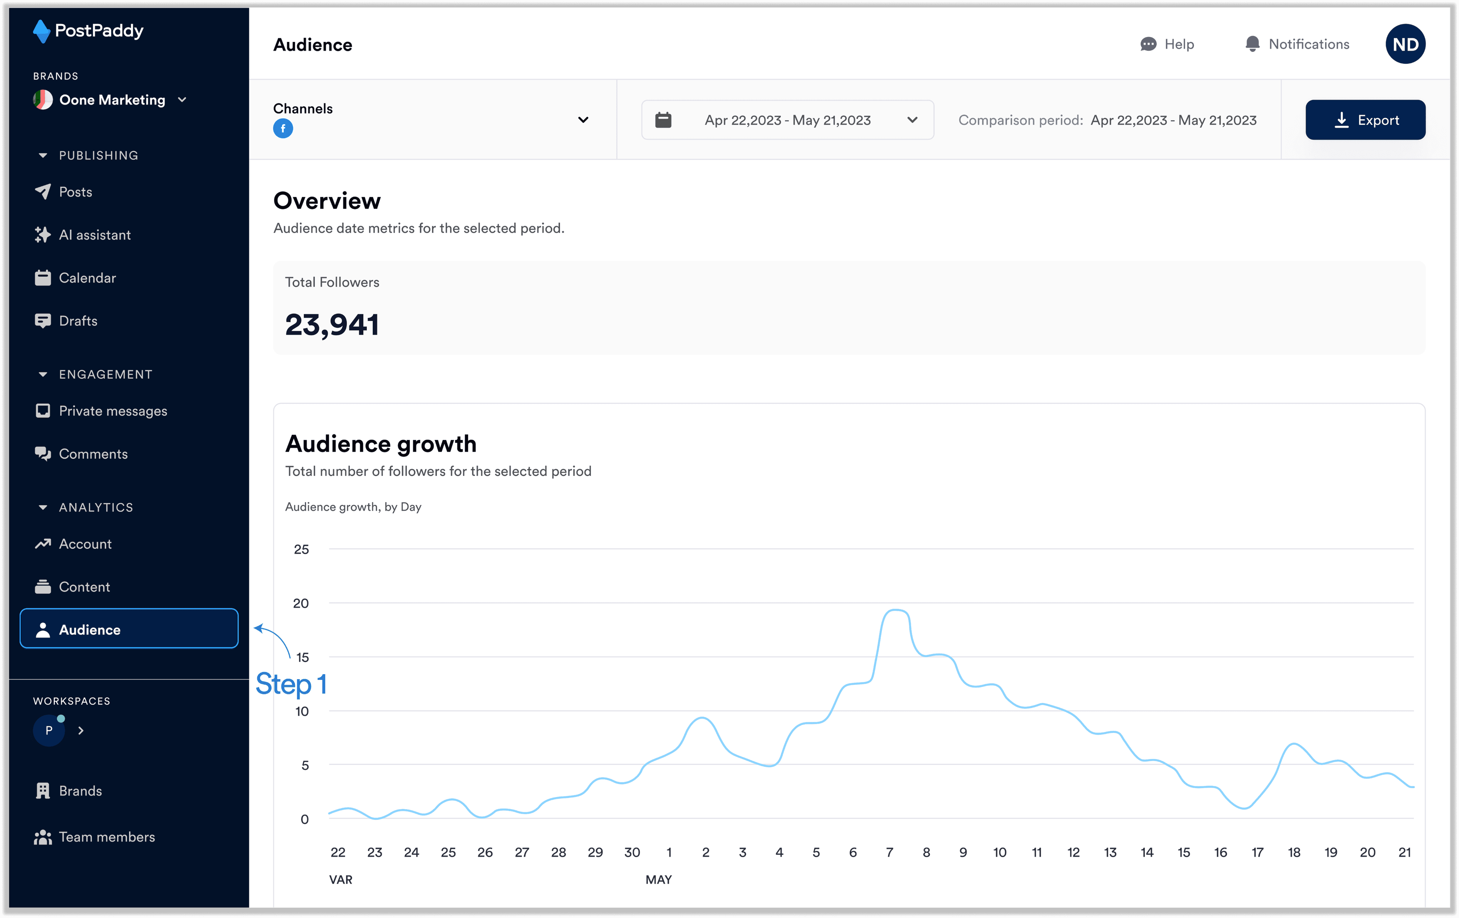Open the Private messages inbox icon

pos(42,411)
